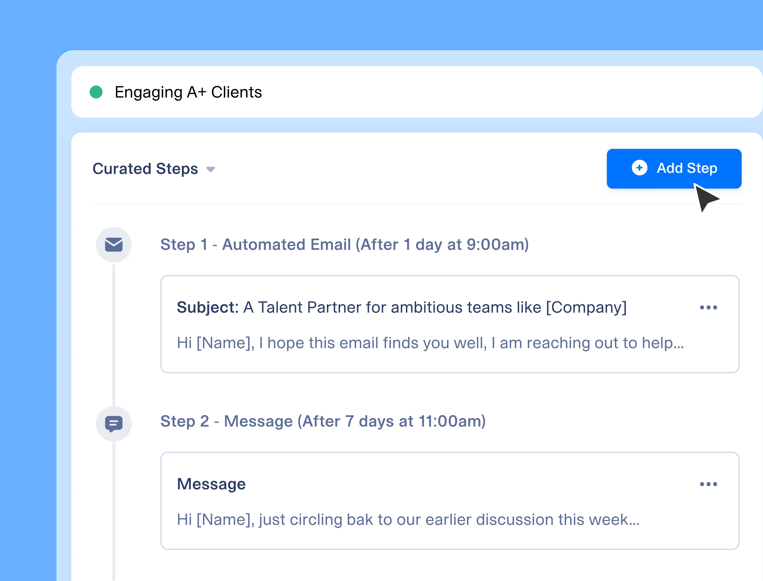This screenshot has height=581, width=763.
Task: Click the Step 1 email envelope icon
Action: point(113,245)
